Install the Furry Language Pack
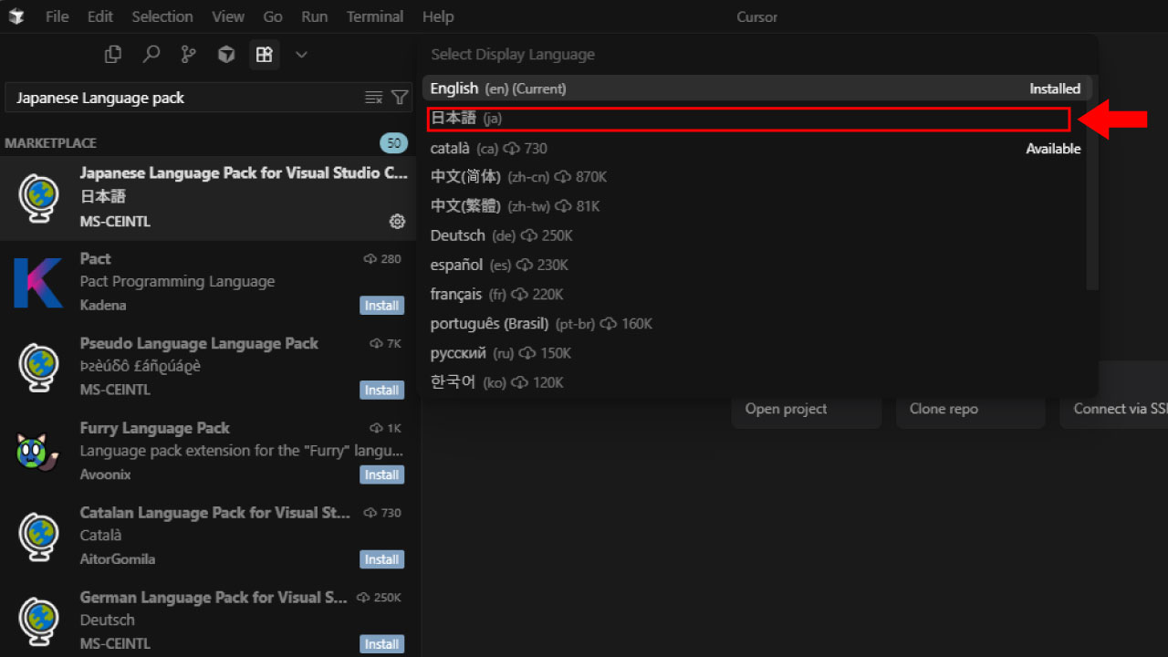1168x657 pixels. [381, 474]
